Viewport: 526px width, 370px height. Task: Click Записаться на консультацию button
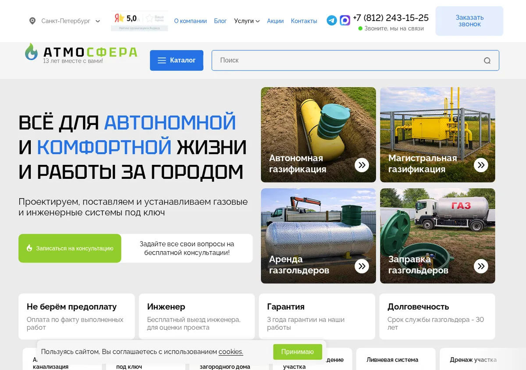70,248
